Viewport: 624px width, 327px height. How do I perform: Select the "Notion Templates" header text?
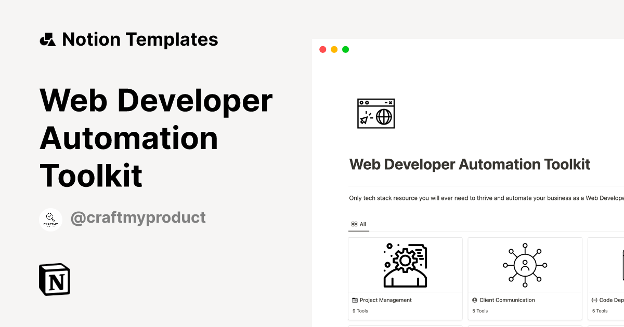pos(140,39)
